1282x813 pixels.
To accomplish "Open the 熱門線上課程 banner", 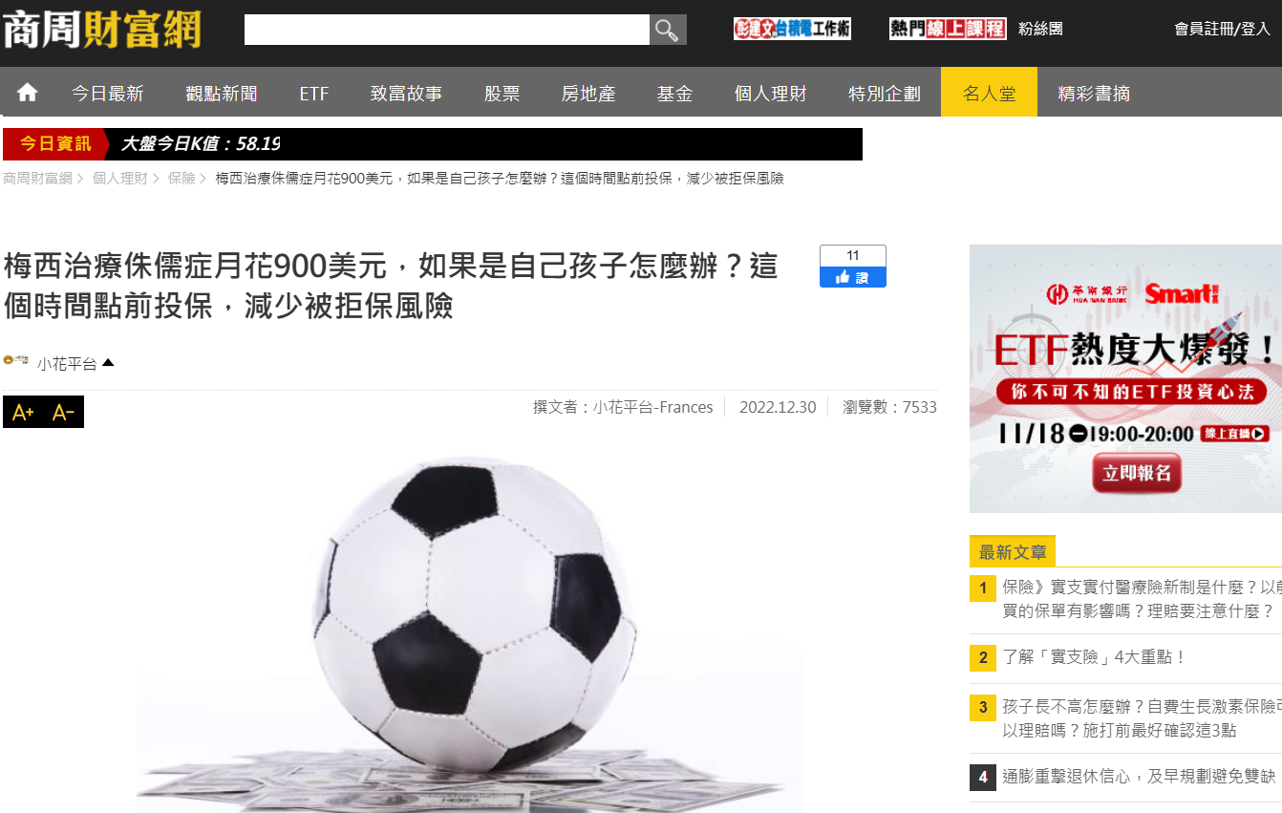I will pyautogui.click(x=947, y=29).
